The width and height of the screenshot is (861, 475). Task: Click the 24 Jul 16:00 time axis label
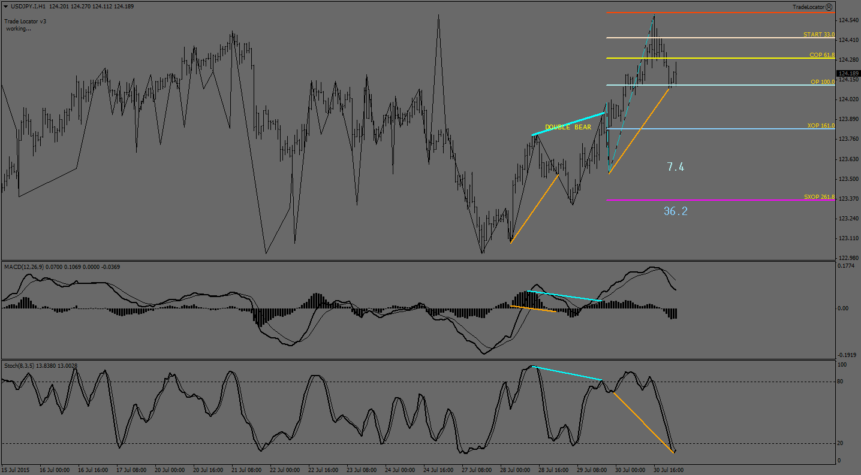coord(439,470)
